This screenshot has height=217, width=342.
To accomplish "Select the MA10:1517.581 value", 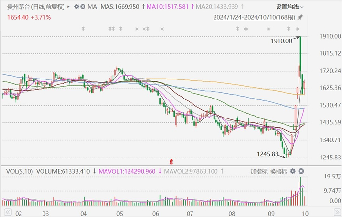I will [167, 7].
